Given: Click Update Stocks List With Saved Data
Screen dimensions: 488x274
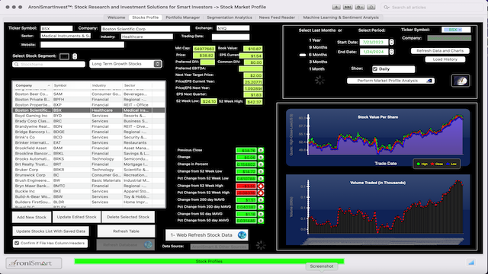Looking at the screenshot, I should pyautogui.click(x=50, y=231).
